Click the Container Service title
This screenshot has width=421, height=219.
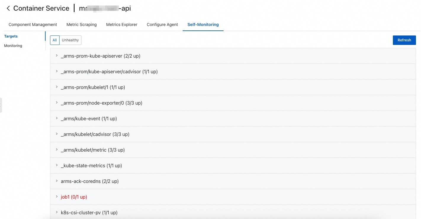[41, 8]
